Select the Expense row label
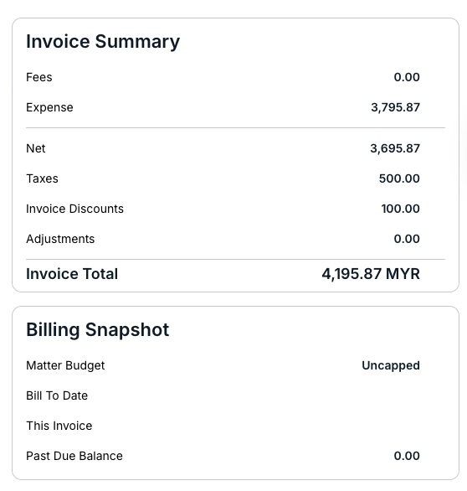The height and width of the screenshot is (491, 467). coord(49,108)
